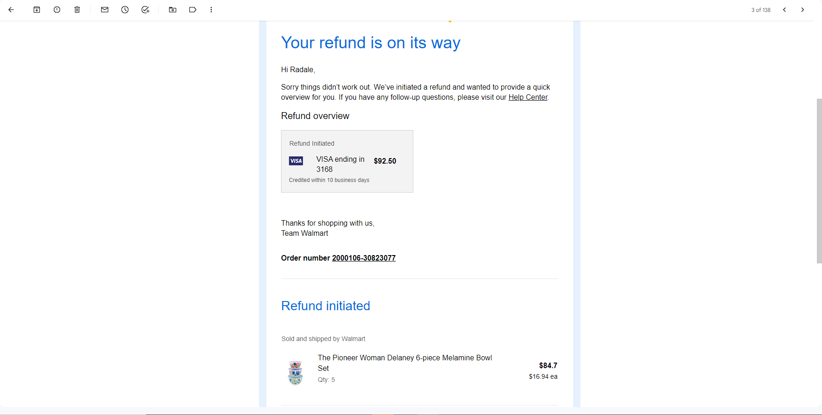Click the VISA card logo

click(296, 161)
